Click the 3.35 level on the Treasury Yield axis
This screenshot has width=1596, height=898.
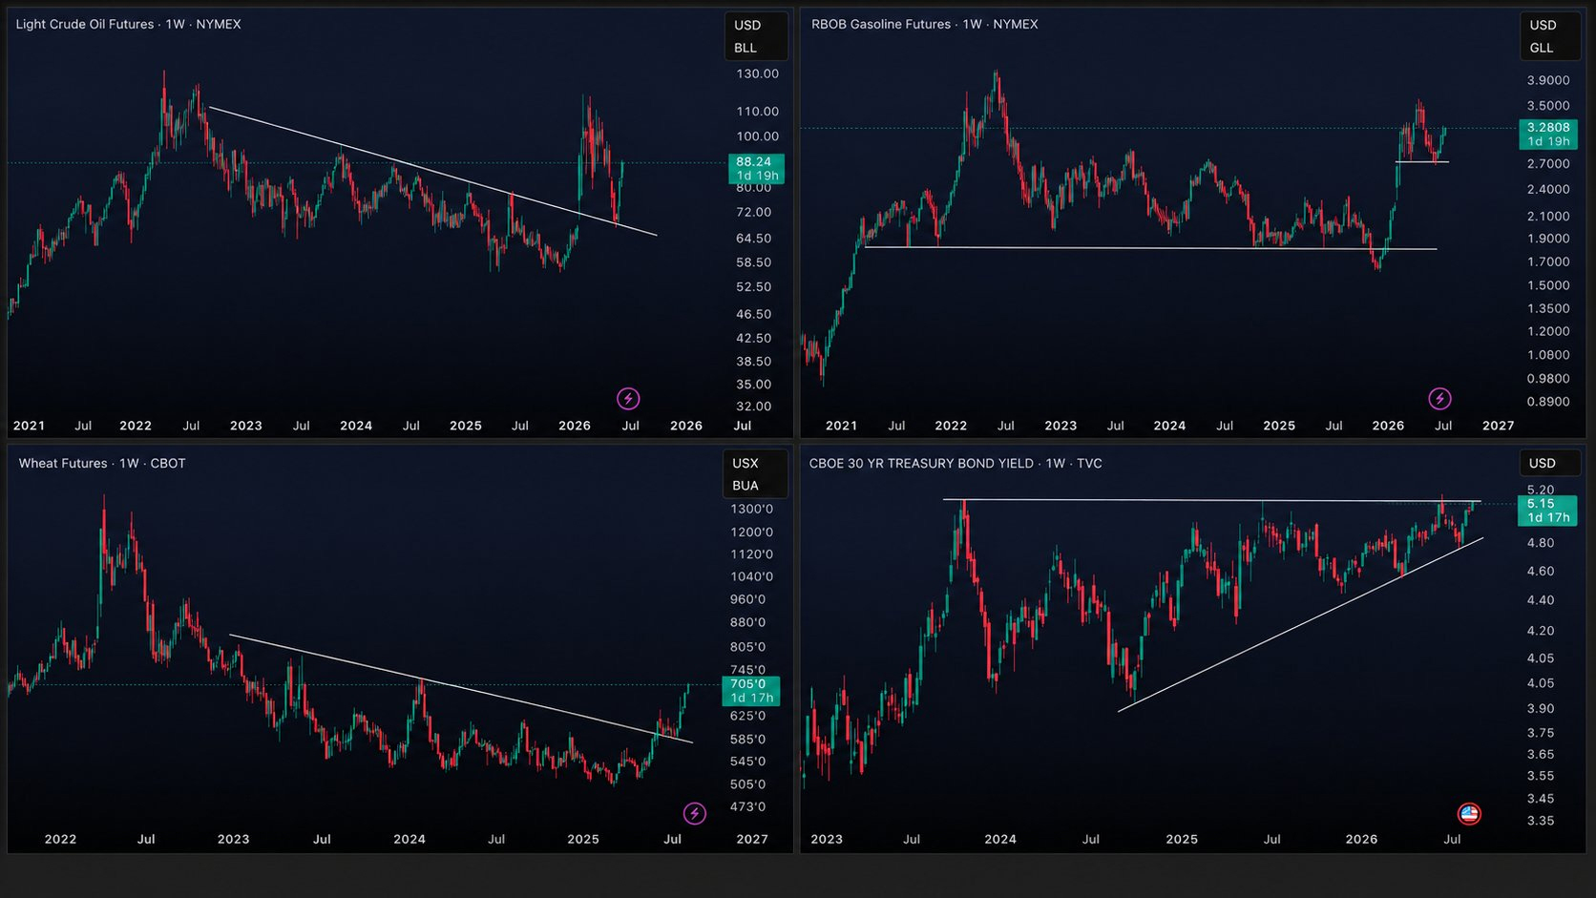(x=1540, y=821)
